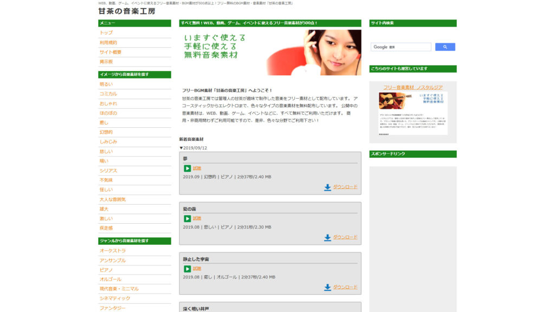
Task: Browse 現代音楽・ミニマル genre
Action: (119, 289)
